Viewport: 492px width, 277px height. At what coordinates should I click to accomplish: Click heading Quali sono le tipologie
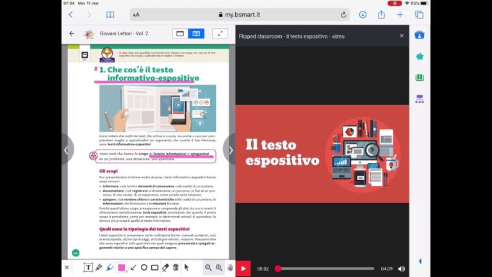tap(144, 229)
